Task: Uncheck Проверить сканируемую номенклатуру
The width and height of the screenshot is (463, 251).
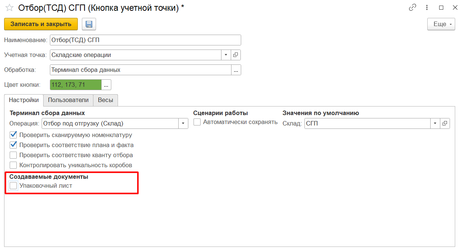Action: tap(13, 135)
